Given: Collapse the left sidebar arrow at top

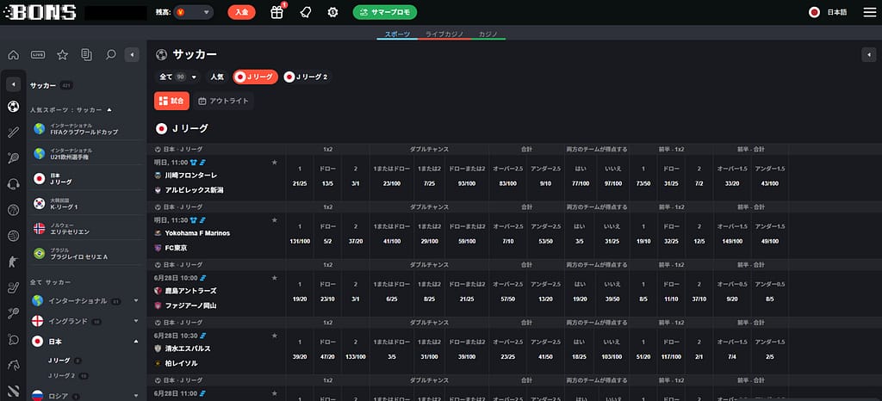Looking at the screenshot, I should (132, 54).
